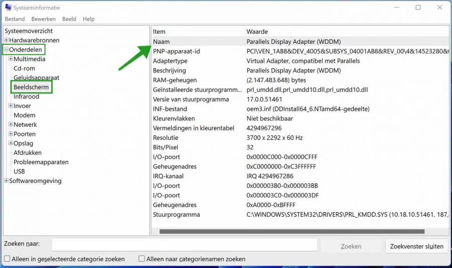Select the Netwerk tree item
Screen dimensions: 452x268
pos(25,125)
